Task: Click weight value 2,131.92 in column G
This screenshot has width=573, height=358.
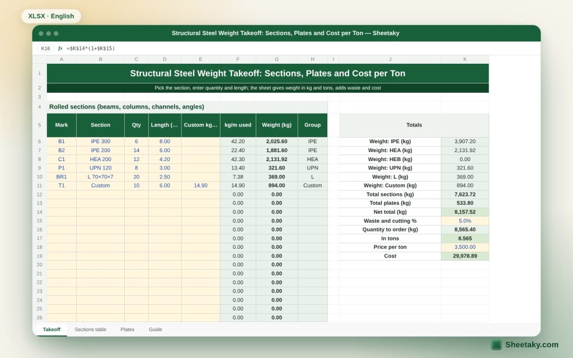Action: coord(276,159)
